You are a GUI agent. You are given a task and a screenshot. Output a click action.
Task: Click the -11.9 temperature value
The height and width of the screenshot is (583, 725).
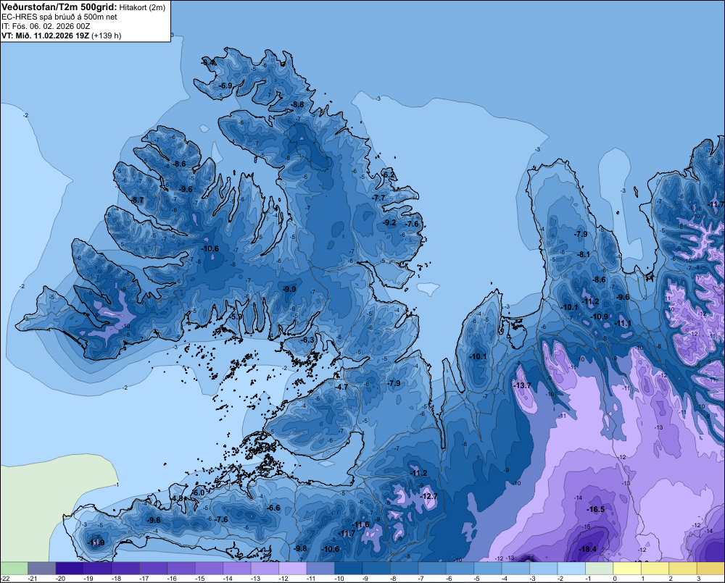pos(96,542)
